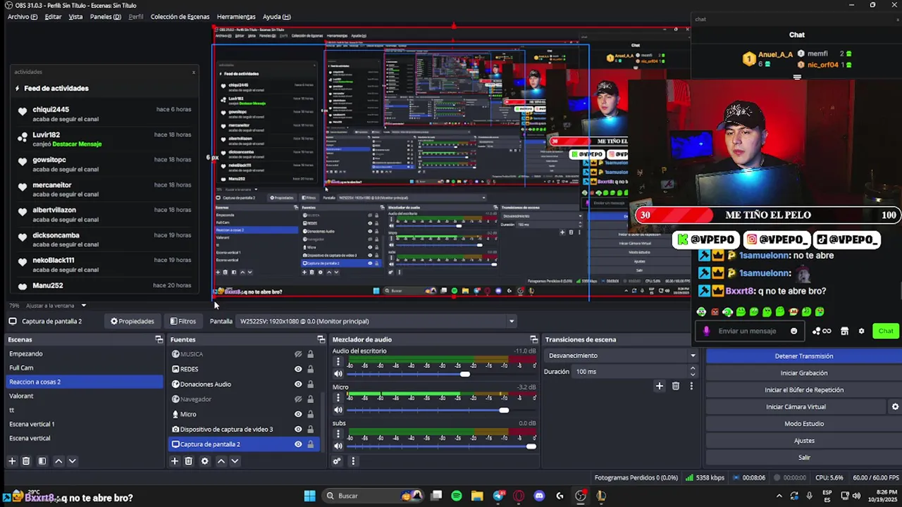Show hidden system tray icons chevron
Screen dimensions: 902x507
[779, 496]
